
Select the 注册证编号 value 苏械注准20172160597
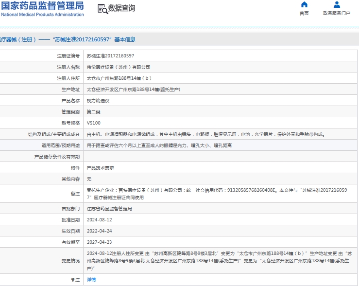coord(110,56)
